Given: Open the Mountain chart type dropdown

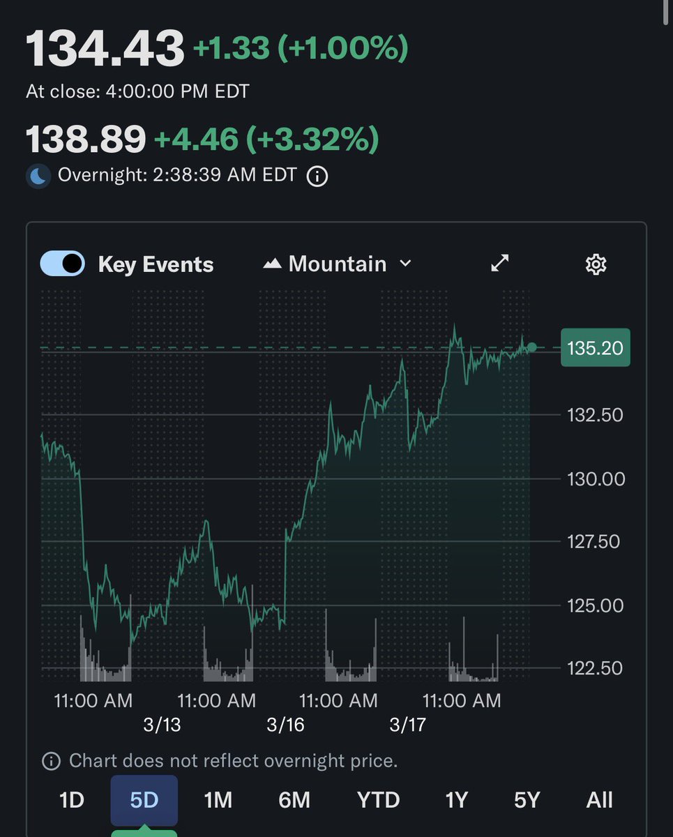Looking at the screenshot, I should point(338,264).
